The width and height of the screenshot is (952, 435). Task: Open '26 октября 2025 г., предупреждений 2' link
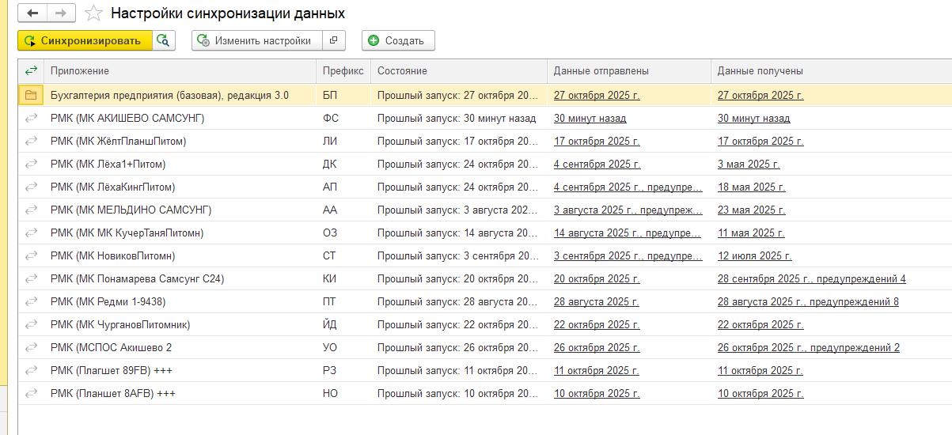[808, 348]
